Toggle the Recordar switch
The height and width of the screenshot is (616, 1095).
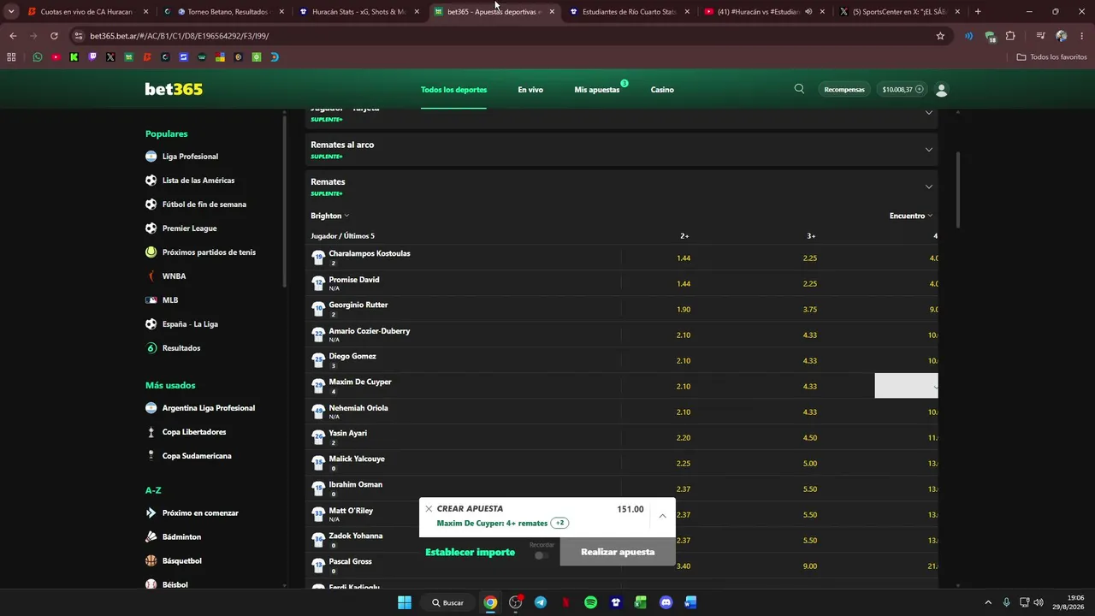point(541,555)
